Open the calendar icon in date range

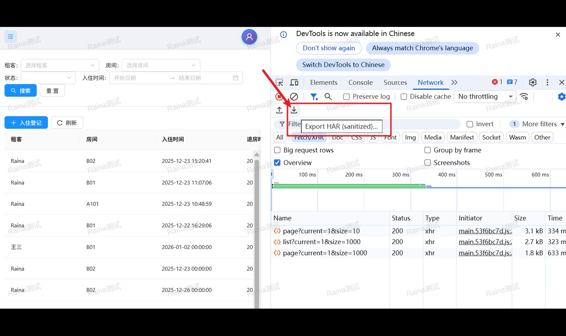click(x=236, y=78)
